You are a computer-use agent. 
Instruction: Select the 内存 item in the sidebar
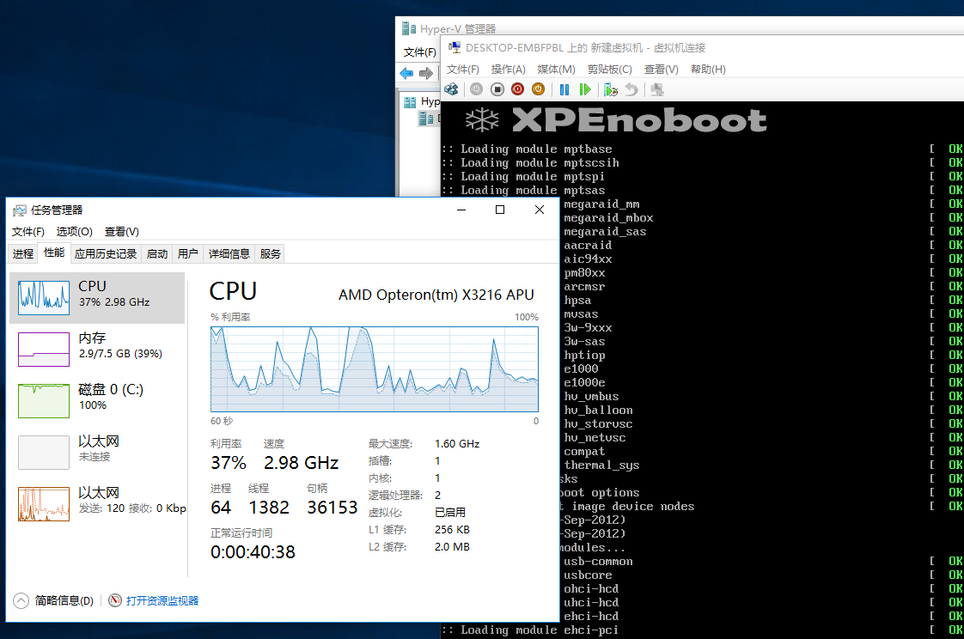(97, 349)
